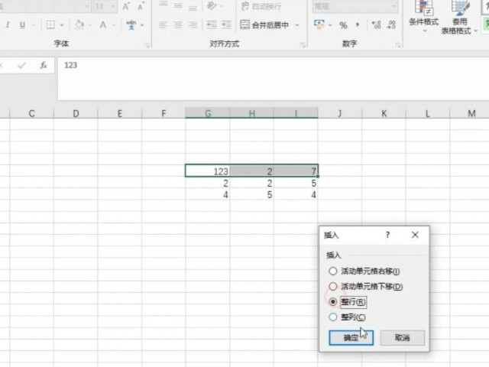Click the formula bar showing 123
Screen dimensions: 489x367
coord(273,79)
